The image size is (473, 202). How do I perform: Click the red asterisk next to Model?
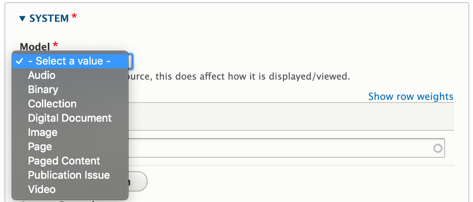(x=56, y=45)
